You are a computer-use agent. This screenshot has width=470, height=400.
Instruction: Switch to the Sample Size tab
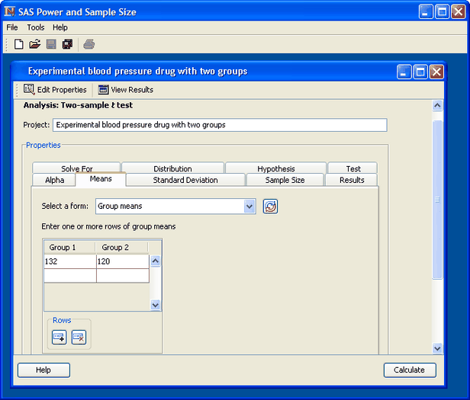point(285,180)
